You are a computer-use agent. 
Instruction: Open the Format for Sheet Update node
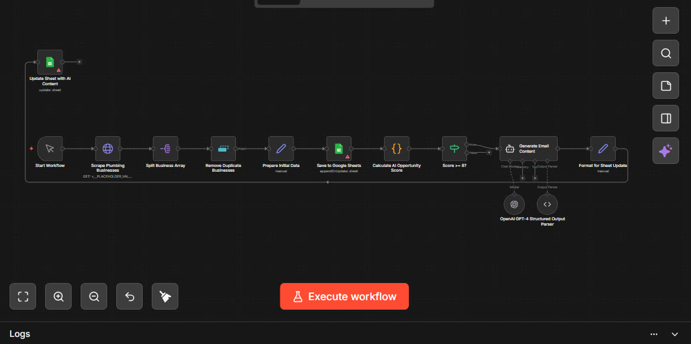coord(603,149)
